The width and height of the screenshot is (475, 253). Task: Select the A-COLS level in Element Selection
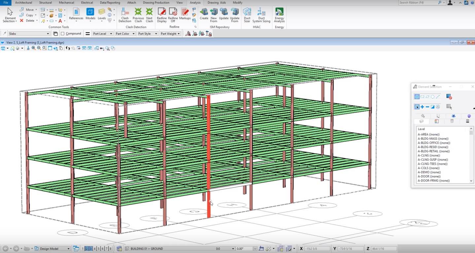pyautogui.click(x=428, y=168)
